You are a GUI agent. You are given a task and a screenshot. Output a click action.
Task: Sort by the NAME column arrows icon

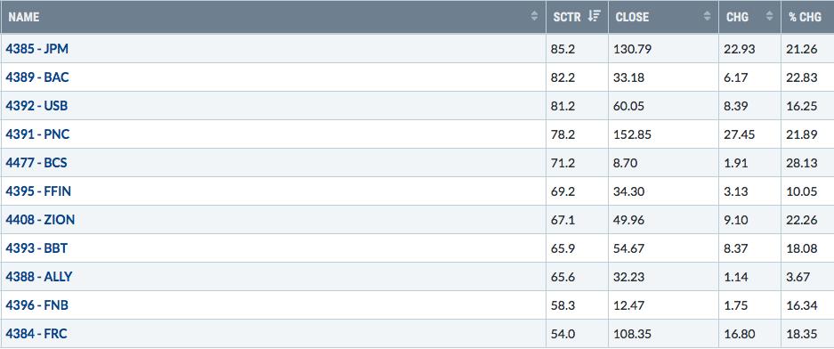(535, 17)
